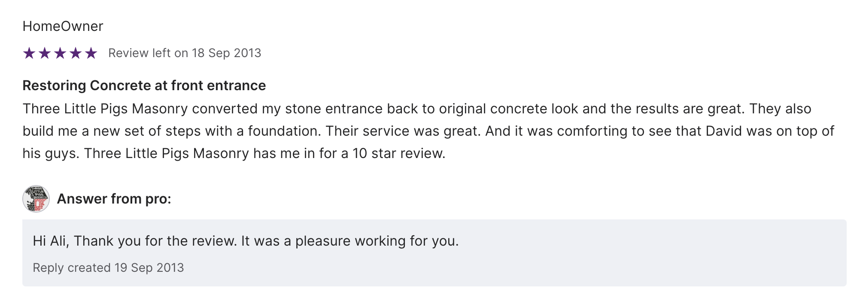Click the second purple rating star
863x292 pixels.
click(45, 53)
